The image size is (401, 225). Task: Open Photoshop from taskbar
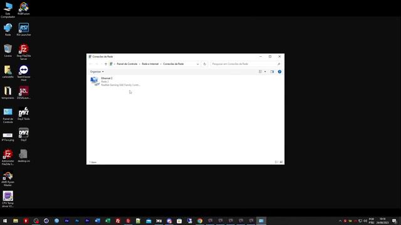coord(77,221)
